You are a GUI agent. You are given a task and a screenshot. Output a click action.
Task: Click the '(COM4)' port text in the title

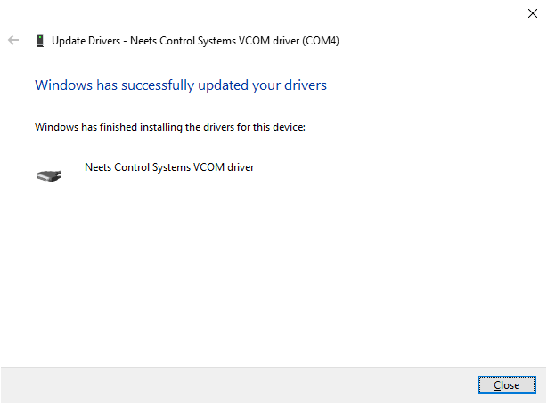click(x=321, y=41)
